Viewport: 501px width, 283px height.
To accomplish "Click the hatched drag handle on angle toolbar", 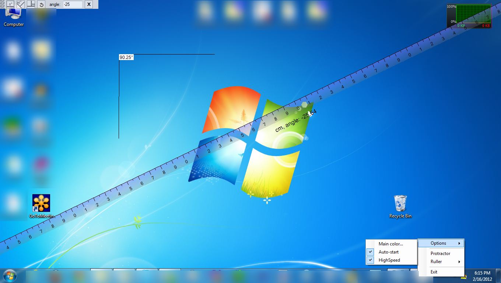I will (3, 4).
